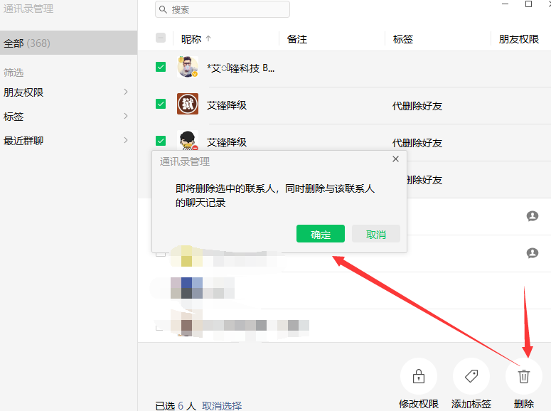Click the add tag icon
The image size is (551, 411).
[471, 376]
